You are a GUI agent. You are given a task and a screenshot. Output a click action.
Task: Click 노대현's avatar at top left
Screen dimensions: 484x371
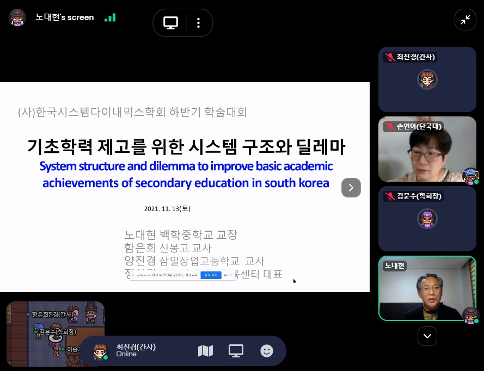(x=17, y=17)
